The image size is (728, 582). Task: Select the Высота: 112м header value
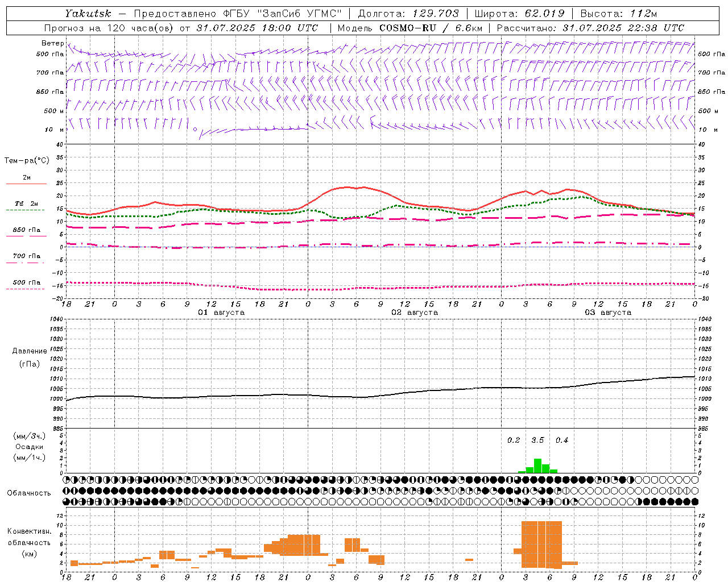tap(618, 14)
